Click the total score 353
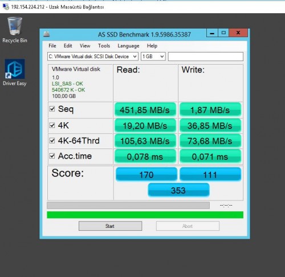 tap(178, 190)
